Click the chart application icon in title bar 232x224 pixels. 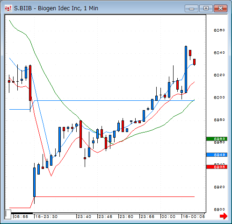[8, 8]
